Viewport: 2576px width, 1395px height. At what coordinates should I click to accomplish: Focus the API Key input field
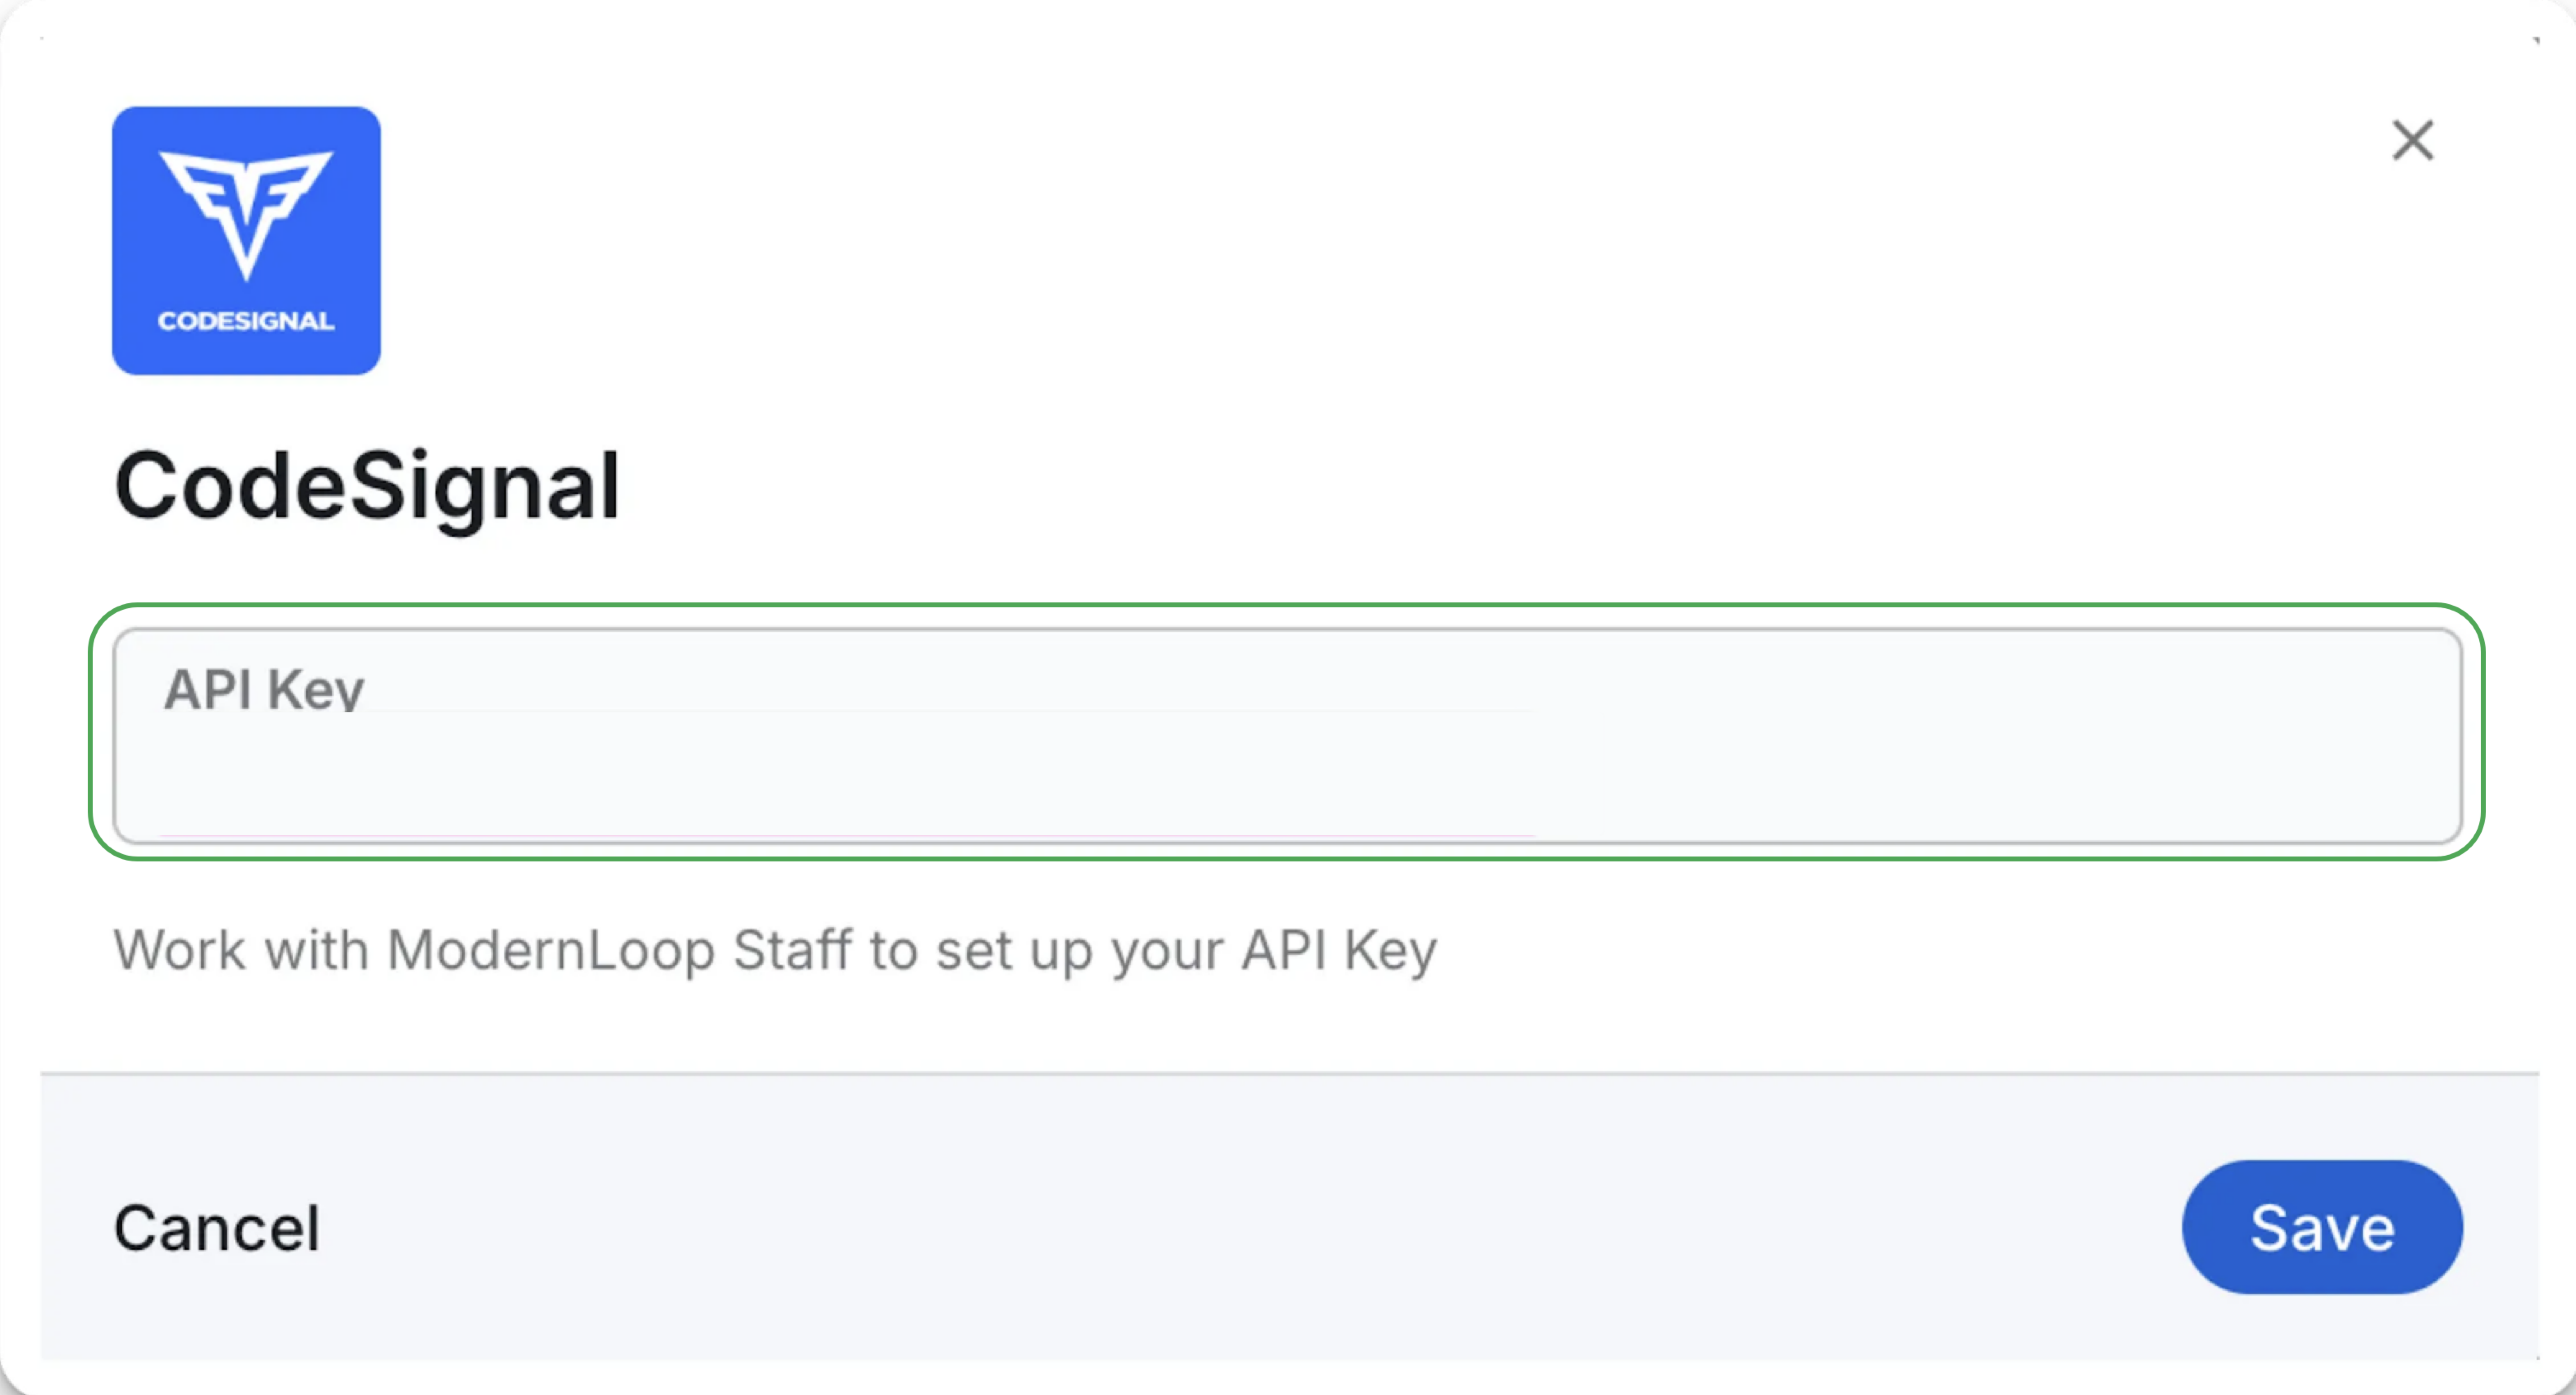(1287, 736)
